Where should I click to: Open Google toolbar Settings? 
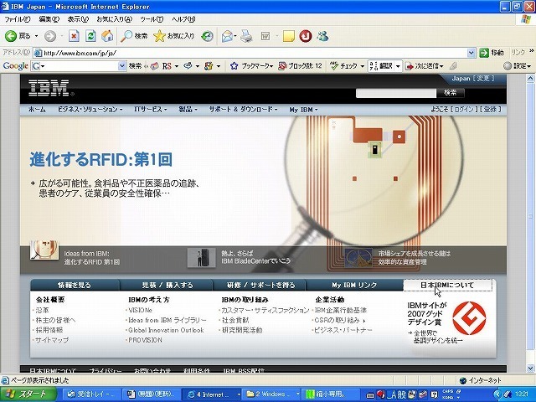pyautogui.click(x=518, y=66)
